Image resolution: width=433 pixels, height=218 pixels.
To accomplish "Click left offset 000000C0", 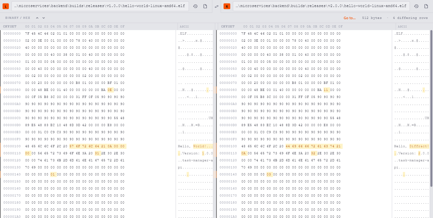I will pos(12,118).
